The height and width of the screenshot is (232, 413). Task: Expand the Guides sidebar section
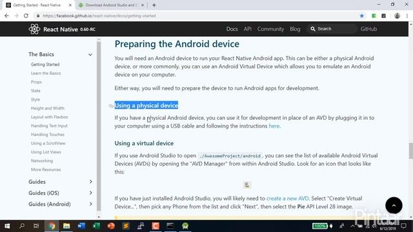pyautogui.click(x=90, y=182)
